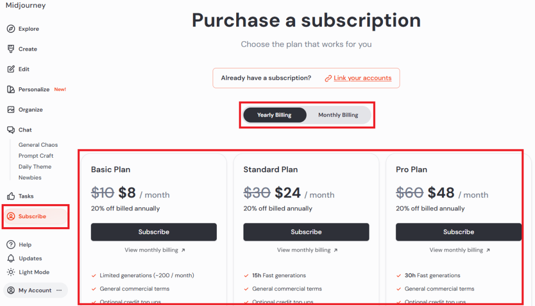Open Explore via the compass icon
This screenshot has height=306, width=535.
point(11,29)
